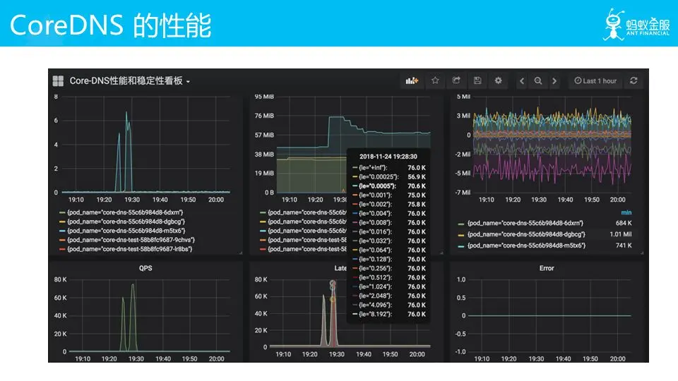The height and width of the screenshot is (381, 678).
Task: Click the color swatch of the 6dxrn series in first panel
Action: coord(62,212)
